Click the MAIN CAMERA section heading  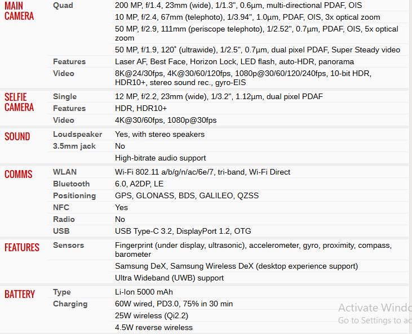19,11
